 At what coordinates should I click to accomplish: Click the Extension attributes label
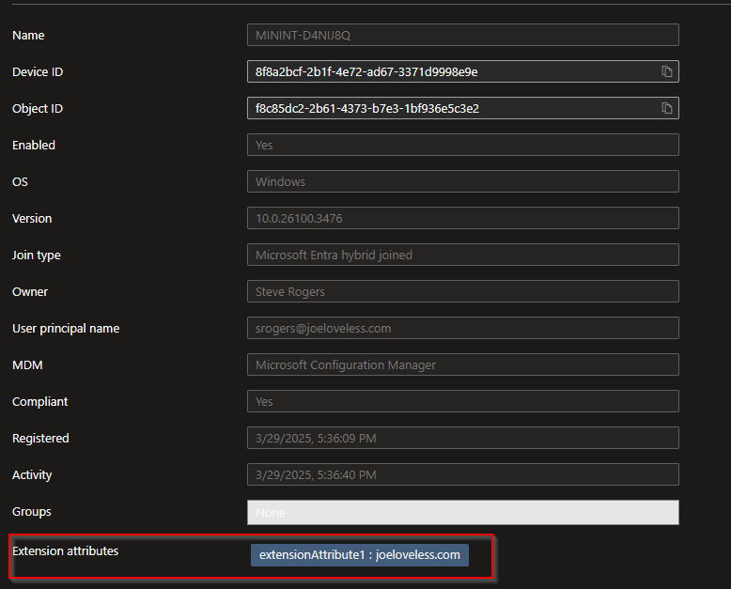(x=65, y=550)
